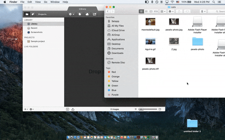This screenshot has height=140, width=225.
Task: Switch Finder to icon view
Action: tap(141, 12)
